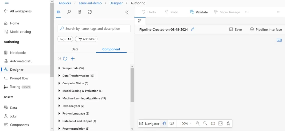
Task: Open Notebooks in the left navigation
Action: [18, 53]
